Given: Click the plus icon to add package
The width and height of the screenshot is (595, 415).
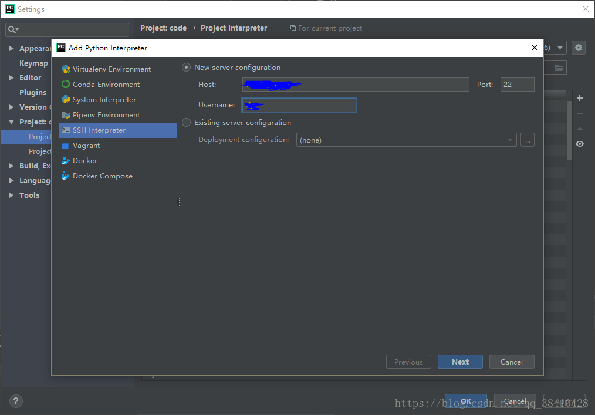Looking at the screenshot, I should pyautogui.click(x=579, y=99).
